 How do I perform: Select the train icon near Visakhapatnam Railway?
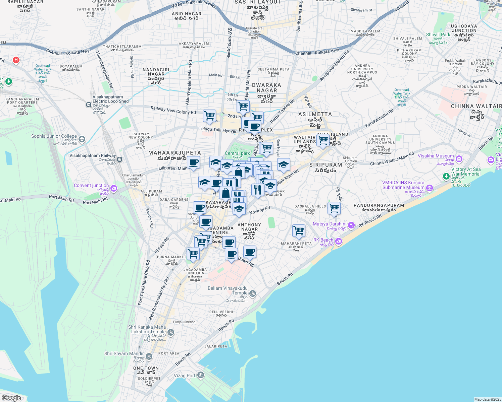click(119, 159)
